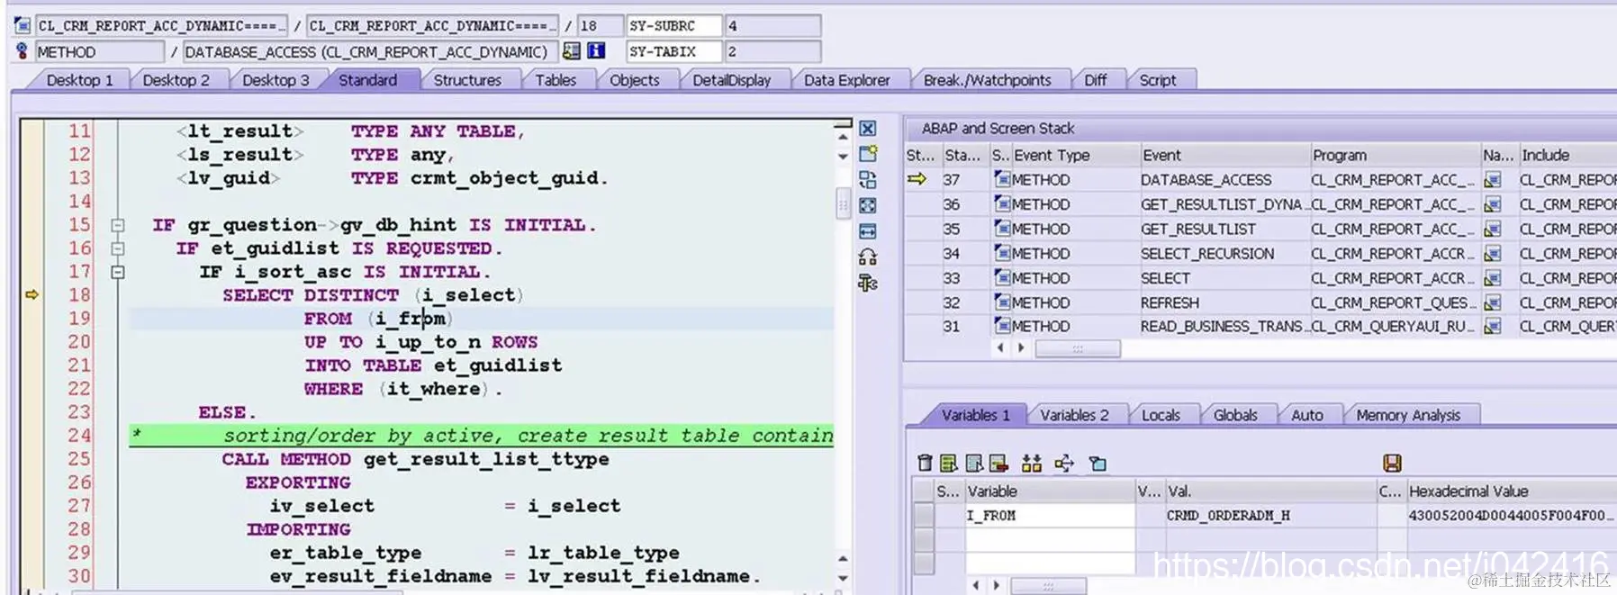Open navigation icon in READ_BUSINESS_TRANS stack row
This screenshot has width=1617, height=595.
[x=1493, y=327]
